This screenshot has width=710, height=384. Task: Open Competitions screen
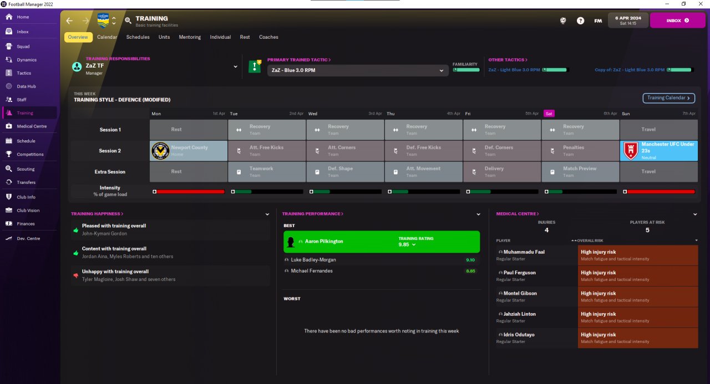point(30,155)
